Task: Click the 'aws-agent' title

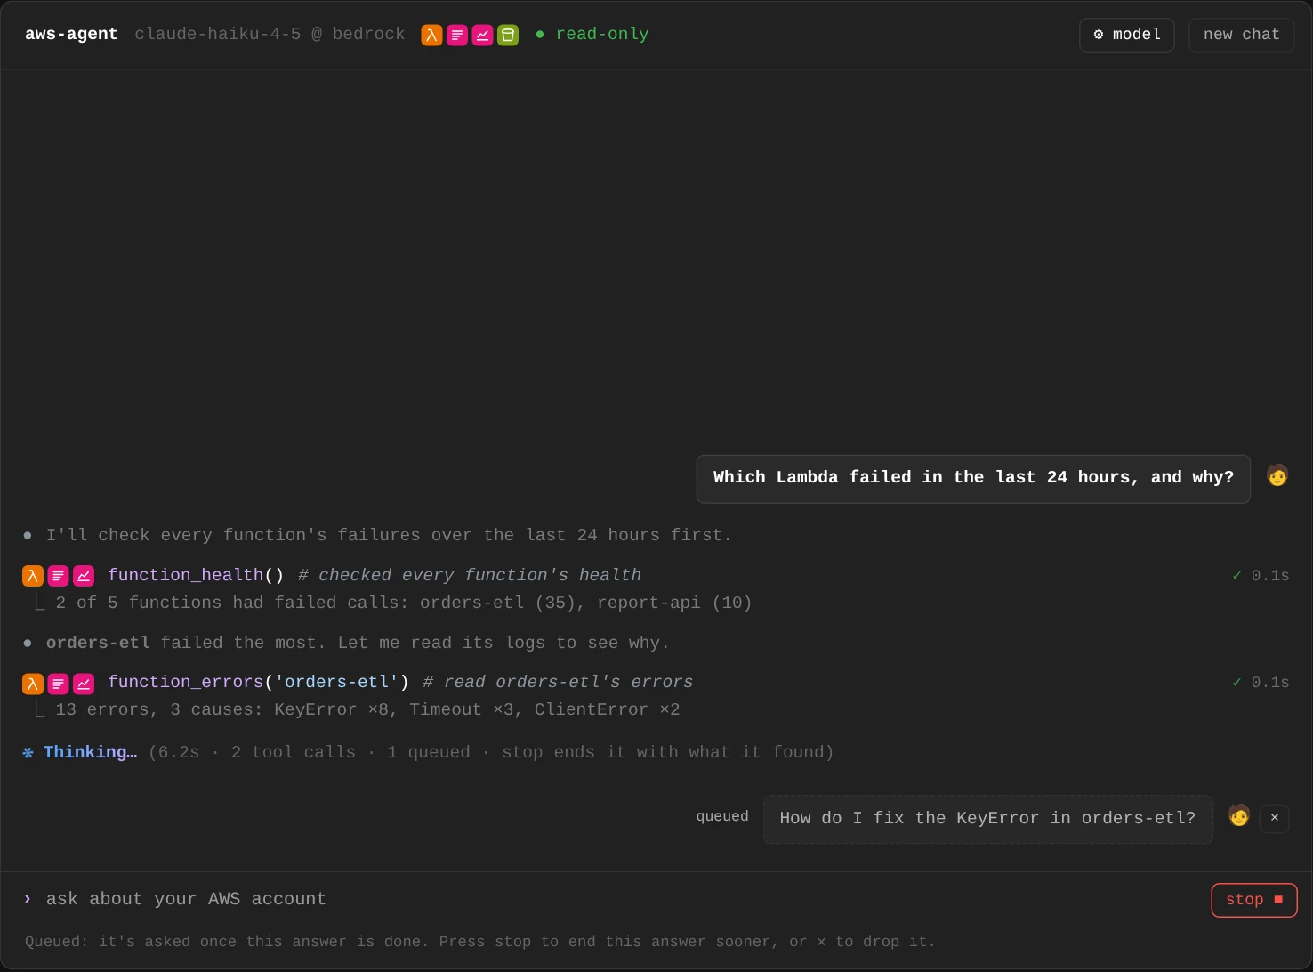Action: [x=71, y=35]
